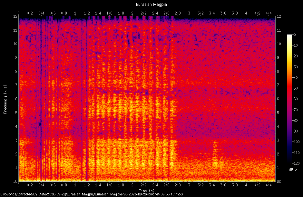Click the "-110" colorbar label
303x197 pixels.
pyautogui.click(x=296, y=153)
